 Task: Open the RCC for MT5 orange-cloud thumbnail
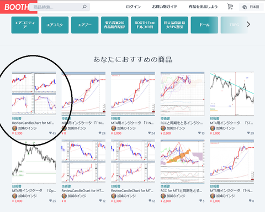(182, 162)
